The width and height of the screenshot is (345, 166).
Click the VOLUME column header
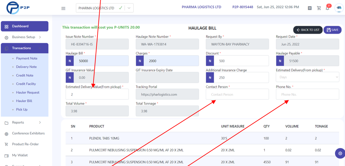click(x=292, y=126)
